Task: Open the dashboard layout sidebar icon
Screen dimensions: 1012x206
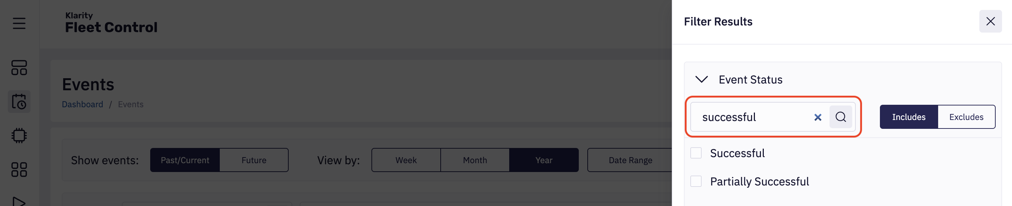Action: click(x=19, y=68)
